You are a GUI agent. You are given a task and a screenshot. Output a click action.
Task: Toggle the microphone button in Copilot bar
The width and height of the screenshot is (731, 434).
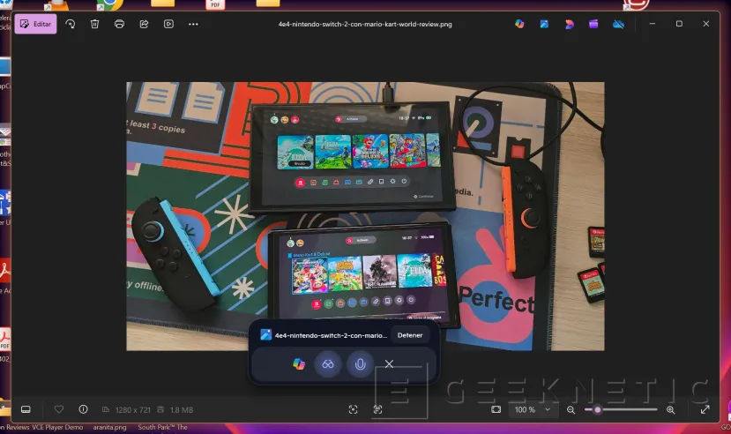pos(360,363)
